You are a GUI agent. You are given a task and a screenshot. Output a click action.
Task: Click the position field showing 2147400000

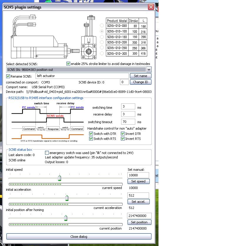pos(139,216)
